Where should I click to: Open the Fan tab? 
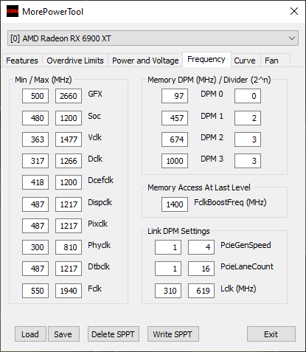click(271, 61)
